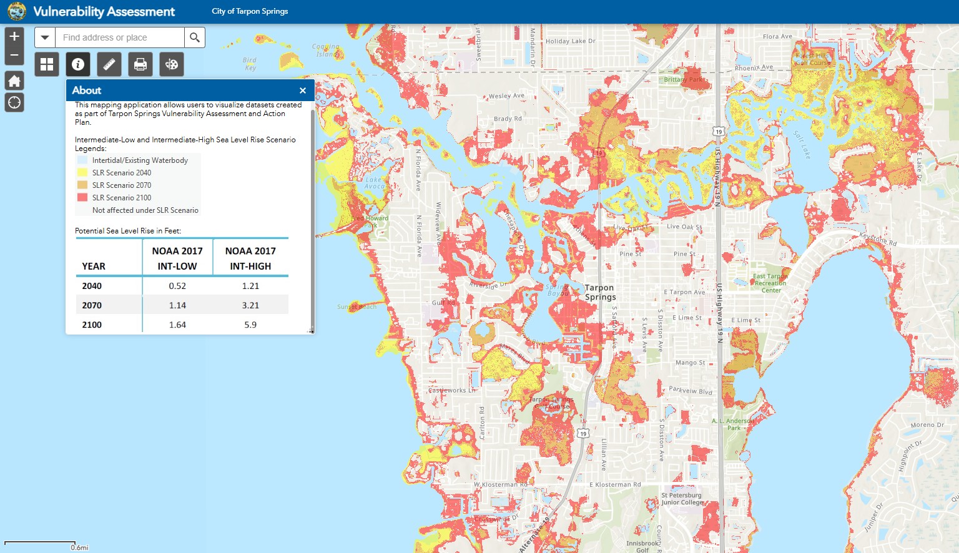This screenshot has width=959, height=553.
Task: Select the 2040 row year cell
Action: [92, 286]
